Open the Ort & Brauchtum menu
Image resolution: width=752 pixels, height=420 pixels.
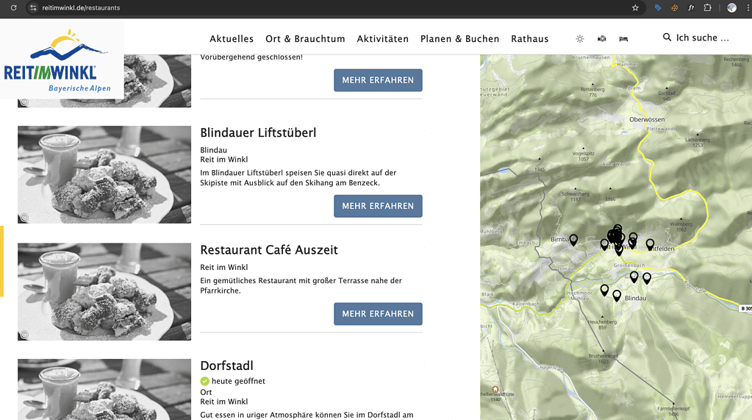click(305, 39)
